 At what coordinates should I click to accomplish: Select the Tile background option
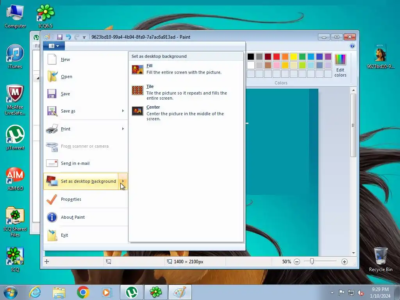point(186,92)
